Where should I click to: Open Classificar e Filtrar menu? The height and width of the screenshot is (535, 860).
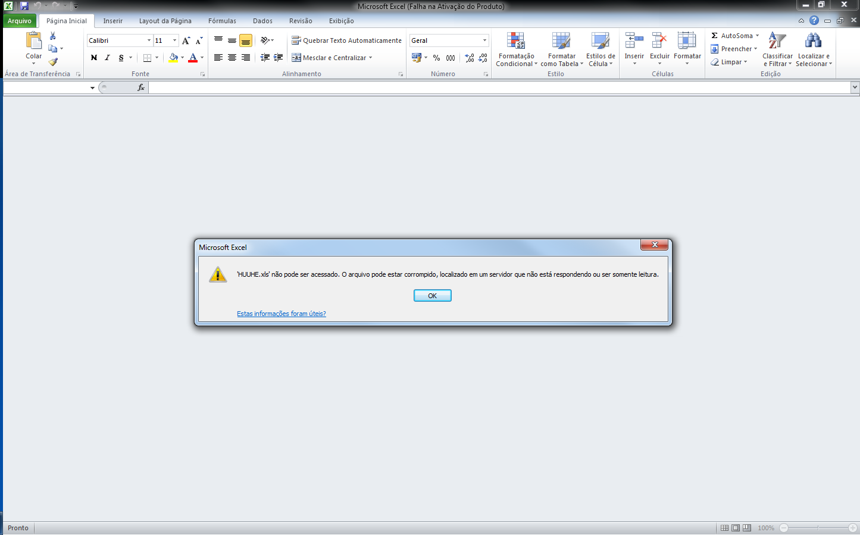tap(777, 49)
